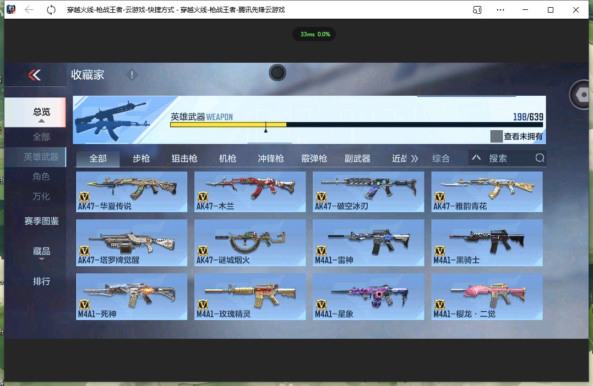Click the V badge on AK47-破空冰刃
Image resolution: width=593 pixels, height=386 pixels.
321,196
